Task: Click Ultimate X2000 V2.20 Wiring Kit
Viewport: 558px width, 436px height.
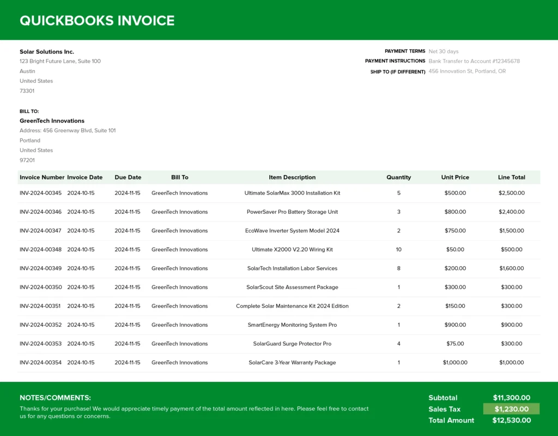Action: (x=292, y=249)
